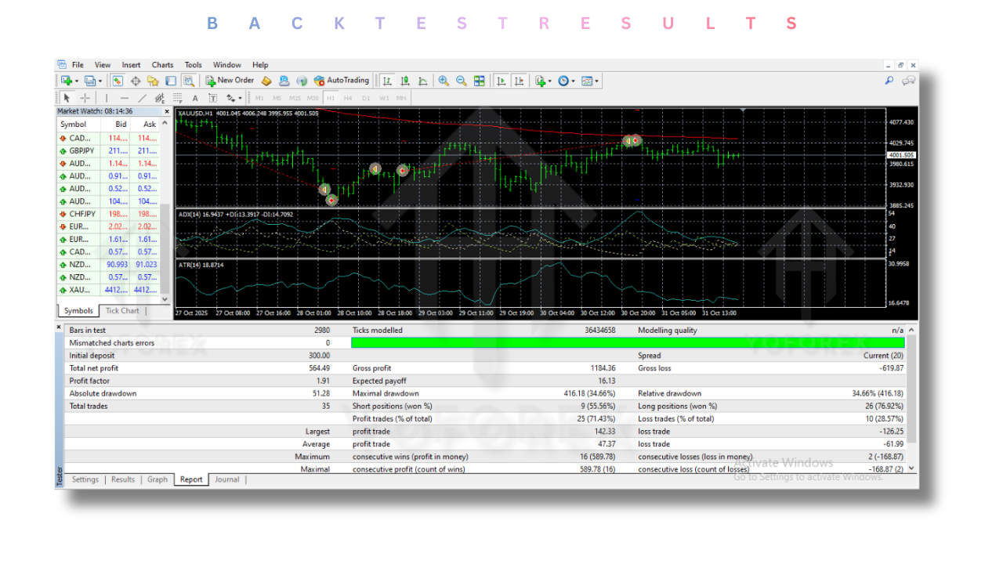
Task: Open the Charts menu
Action: 162,64
